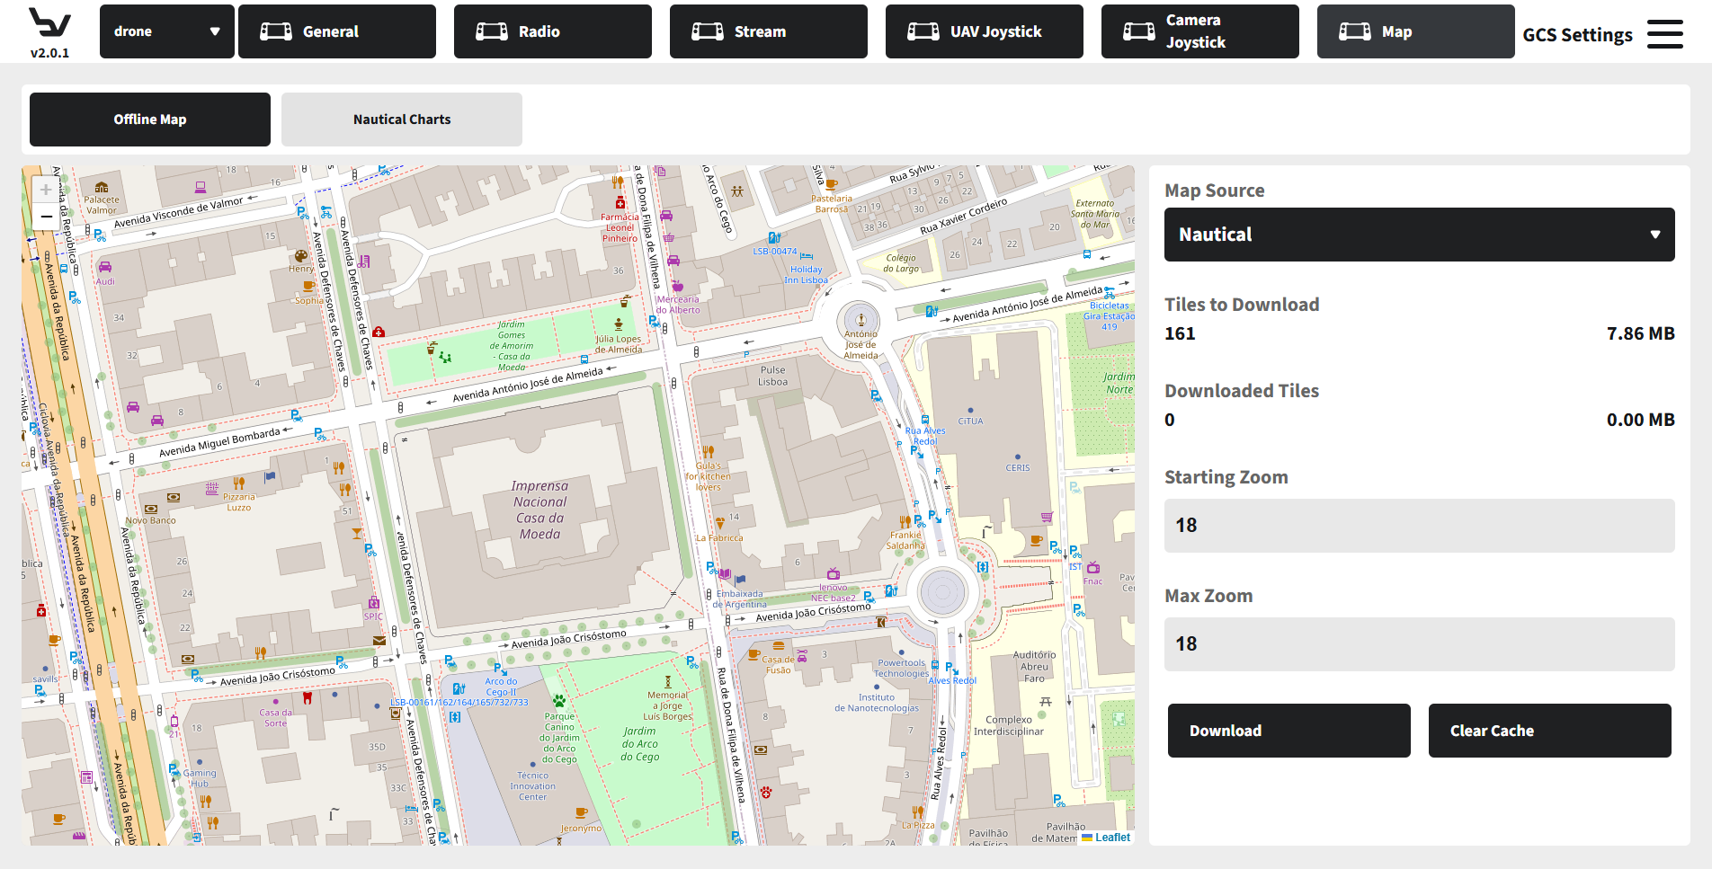
Task: Expand the Map Source Nautical dropdown
Action: [1419, 235]
